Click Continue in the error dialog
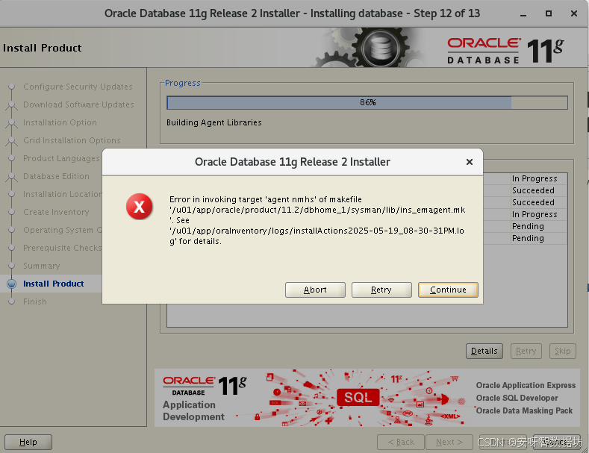The height and width of the screenshot is (453, 589). tap(448, 290)
